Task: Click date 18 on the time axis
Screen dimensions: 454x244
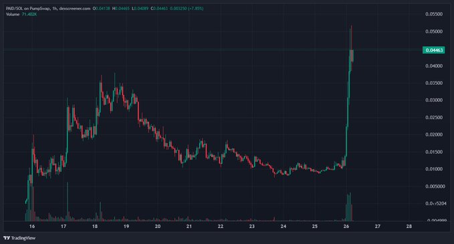Action: [95, 227]
